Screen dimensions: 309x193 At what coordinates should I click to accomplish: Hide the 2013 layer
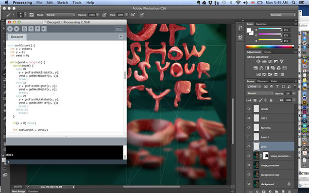tap(249, 118)
